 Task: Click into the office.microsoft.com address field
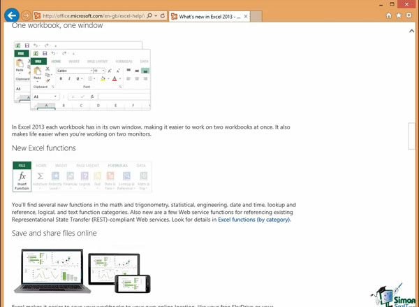click(94, 16)
